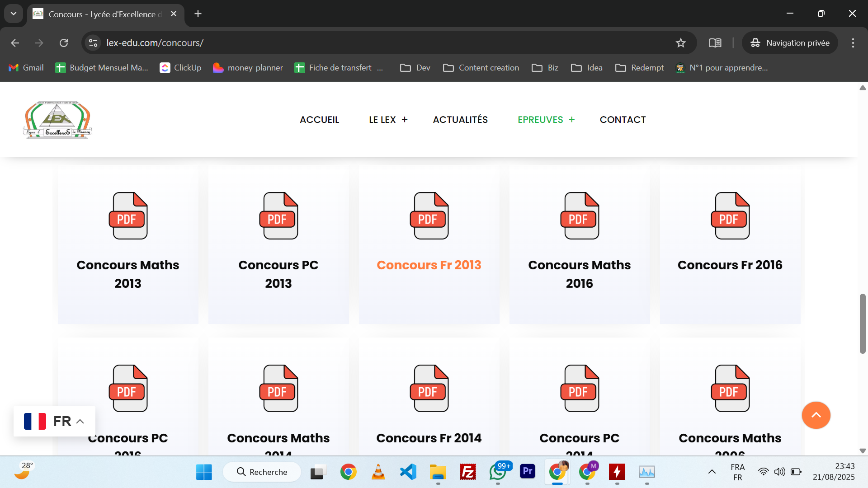Viewport: 868px width, 488px height.
Task: Open the Concours Fr 2013 link
Action: [x=429, y=265]
